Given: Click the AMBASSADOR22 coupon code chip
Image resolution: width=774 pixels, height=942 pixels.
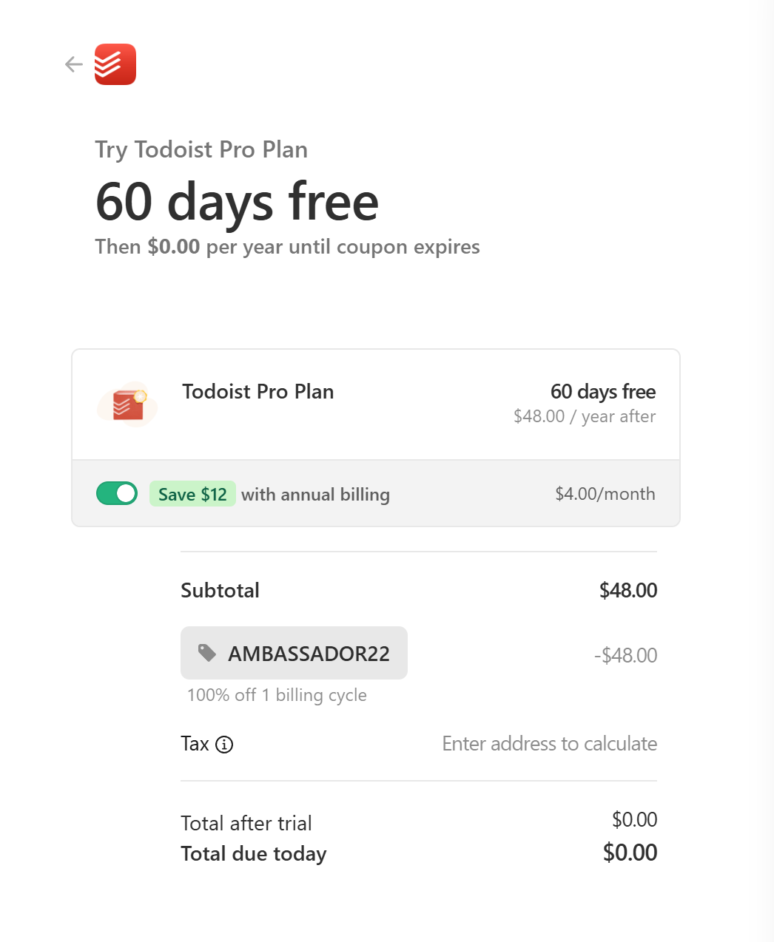Looking at the screenshot, I should coord(294,653).
